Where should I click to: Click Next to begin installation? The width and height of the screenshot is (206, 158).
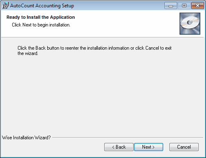pos(149,147)
